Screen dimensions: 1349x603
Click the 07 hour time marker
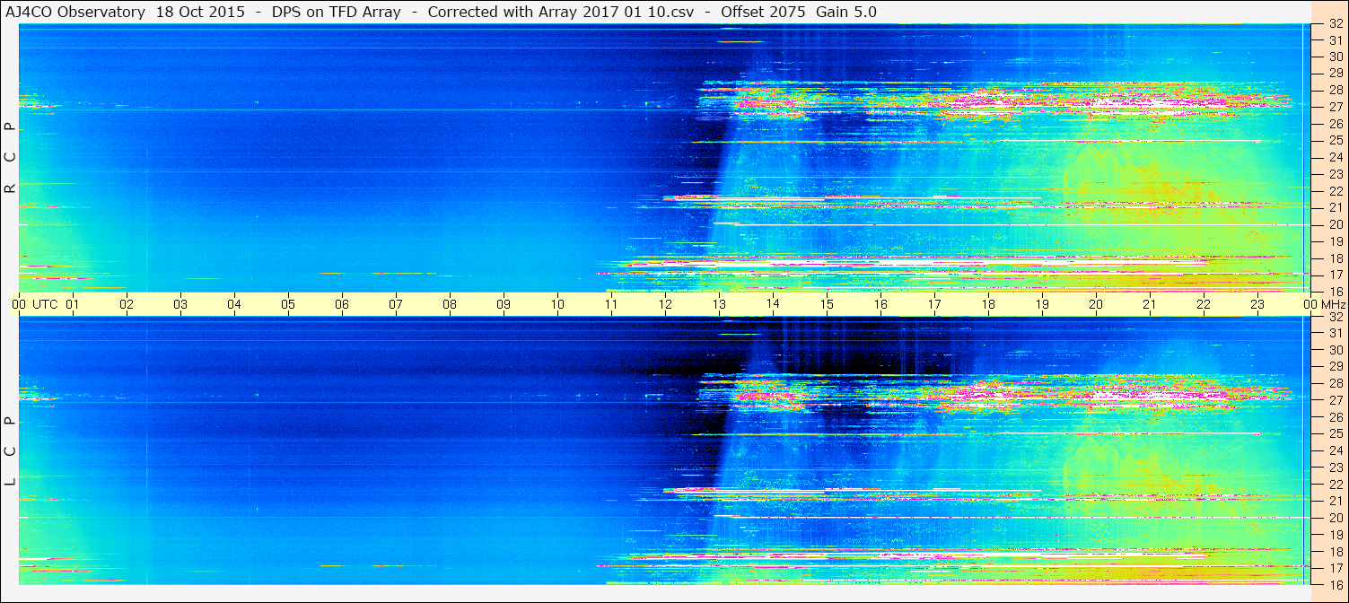(396, 304)
